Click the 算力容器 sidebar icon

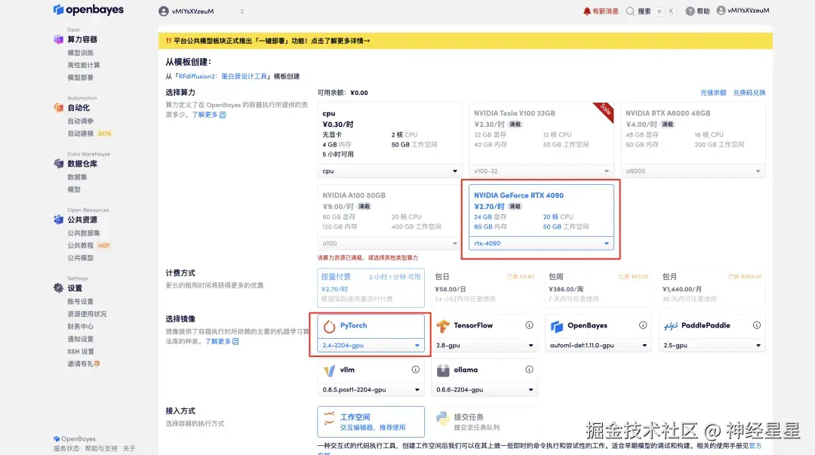[58, 39]
